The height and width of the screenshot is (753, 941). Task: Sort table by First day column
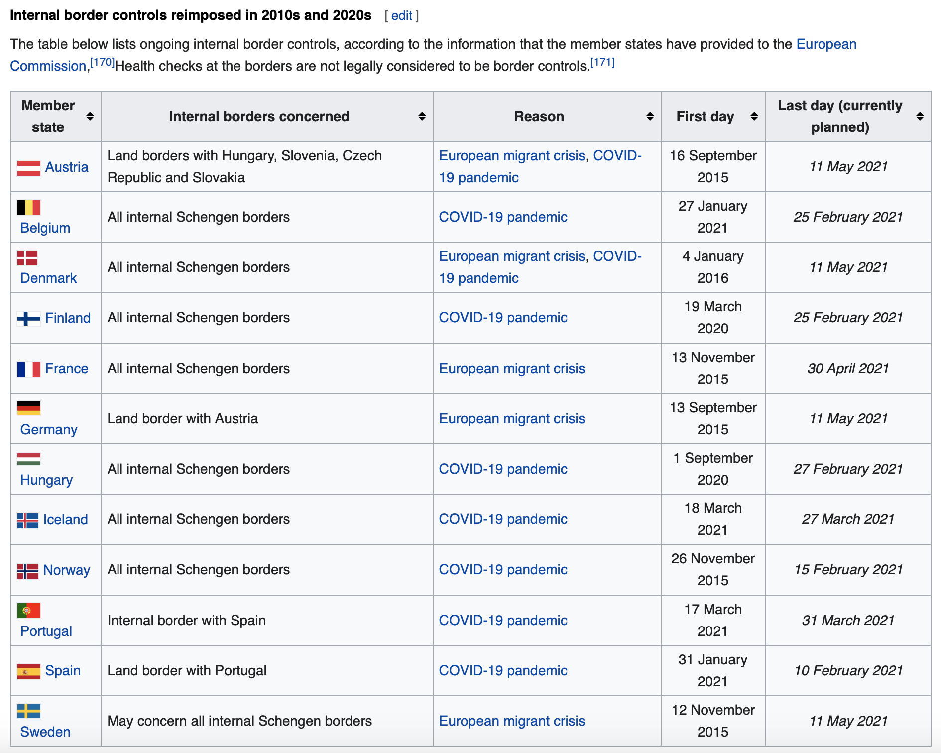pyautogui.click(x=754, y=117)
